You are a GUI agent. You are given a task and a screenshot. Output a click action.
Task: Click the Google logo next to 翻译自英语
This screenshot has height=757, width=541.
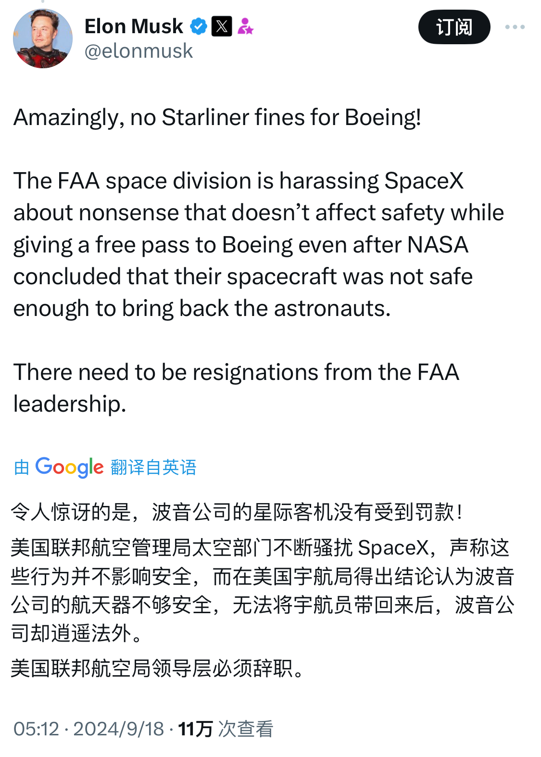pyautogui.click(x=69, y=466)
